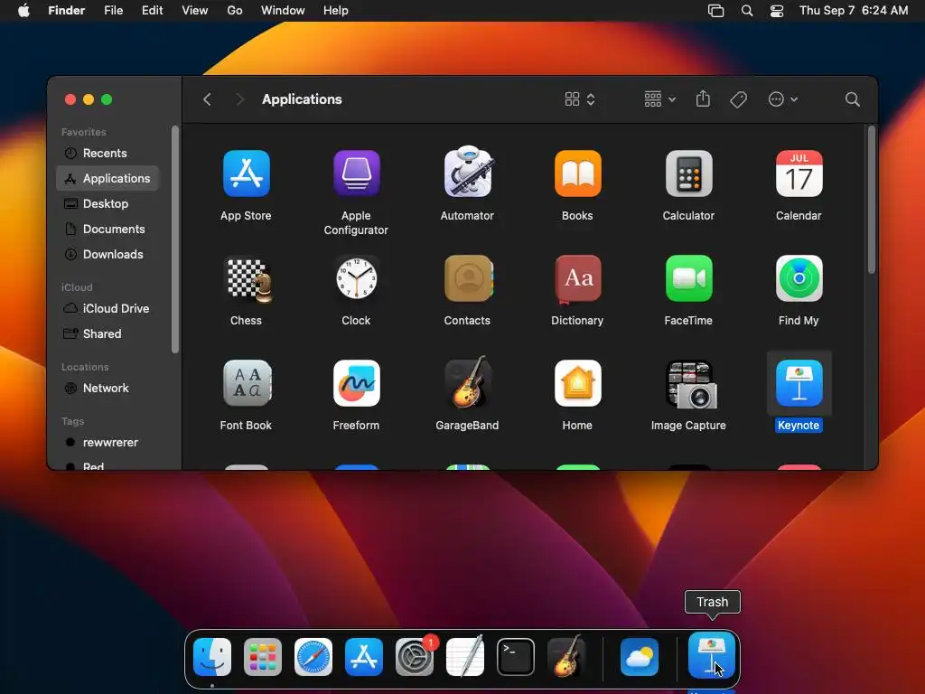Open the Help menu
Screen dimensions: 925x694
[336, 11]
